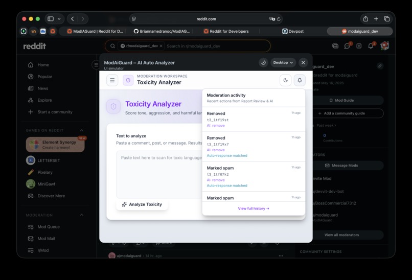
Task: Open the Element Synergy game card
Action: point(55,145)
